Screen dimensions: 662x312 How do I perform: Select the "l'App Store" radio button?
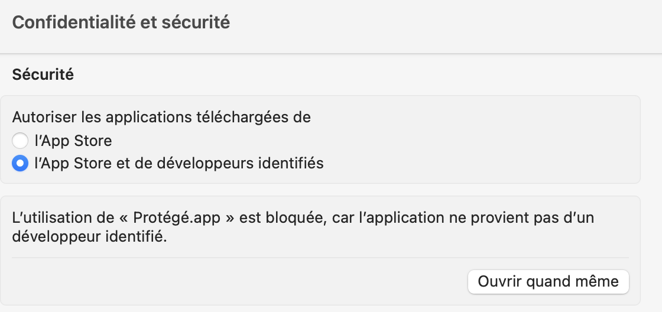20,141
